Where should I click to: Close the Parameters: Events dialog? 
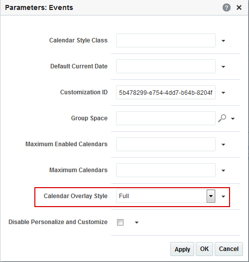239,7
